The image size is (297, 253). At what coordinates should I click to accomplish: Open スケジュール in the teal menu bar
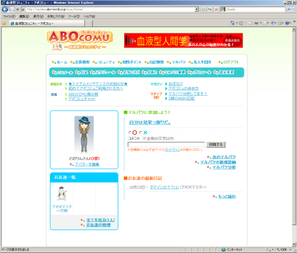pyautogui.click(x=106, y=72)
